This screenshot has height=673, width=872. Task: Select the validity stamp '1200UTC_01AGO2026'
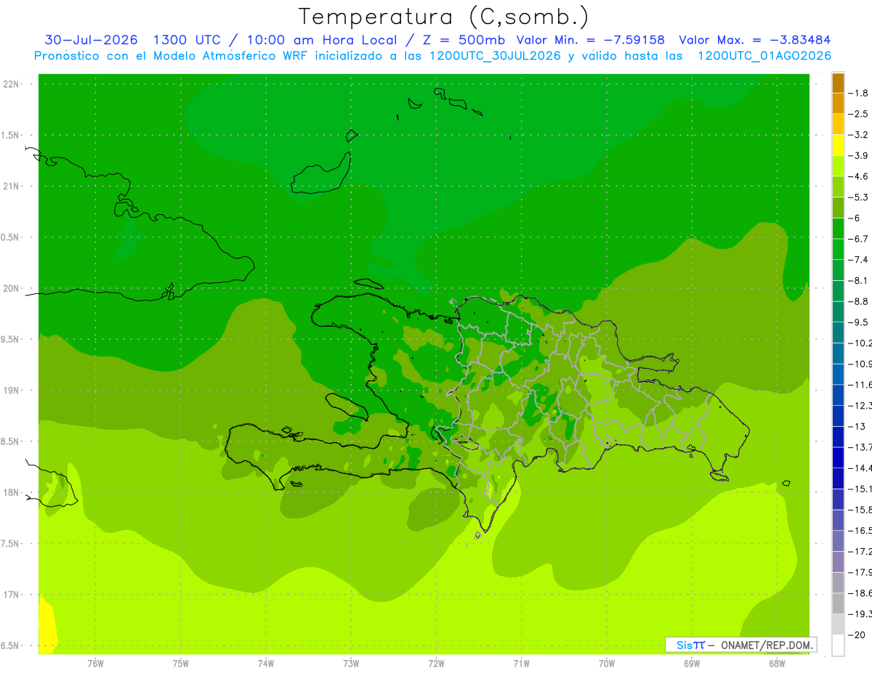click(764, 56)
